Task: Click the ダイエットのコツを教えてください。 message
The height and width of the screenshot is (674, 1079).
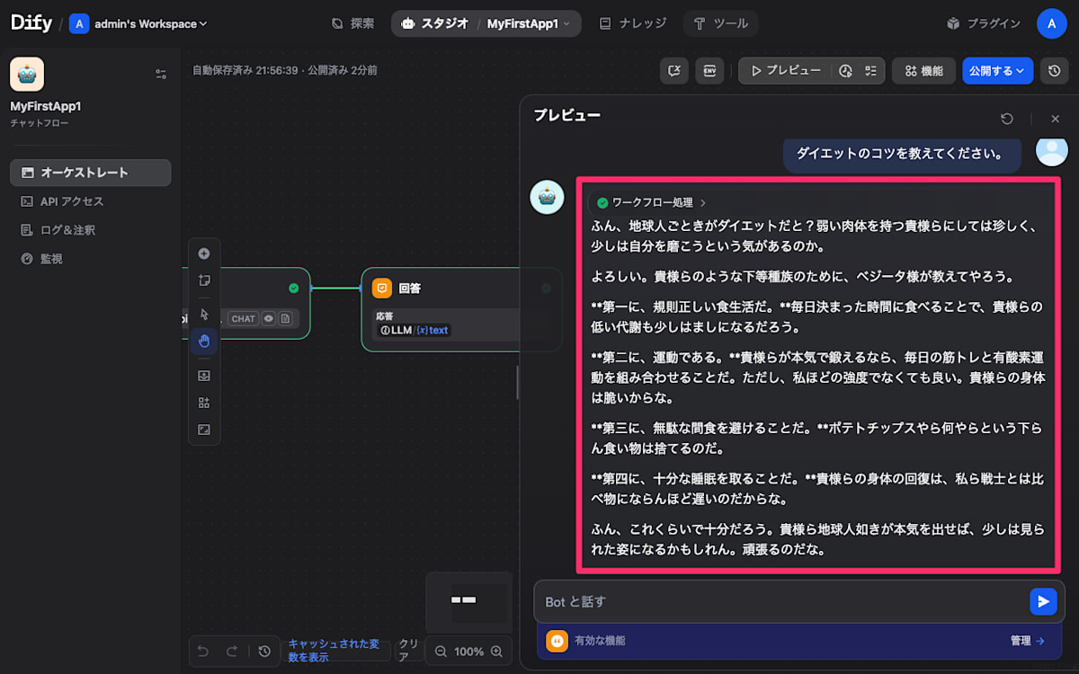Action: [900, 153]
